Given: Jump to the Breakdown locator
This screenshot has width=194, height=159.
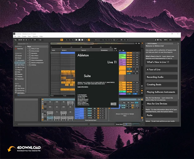Looking at the screenshot, I should (104, 50).
